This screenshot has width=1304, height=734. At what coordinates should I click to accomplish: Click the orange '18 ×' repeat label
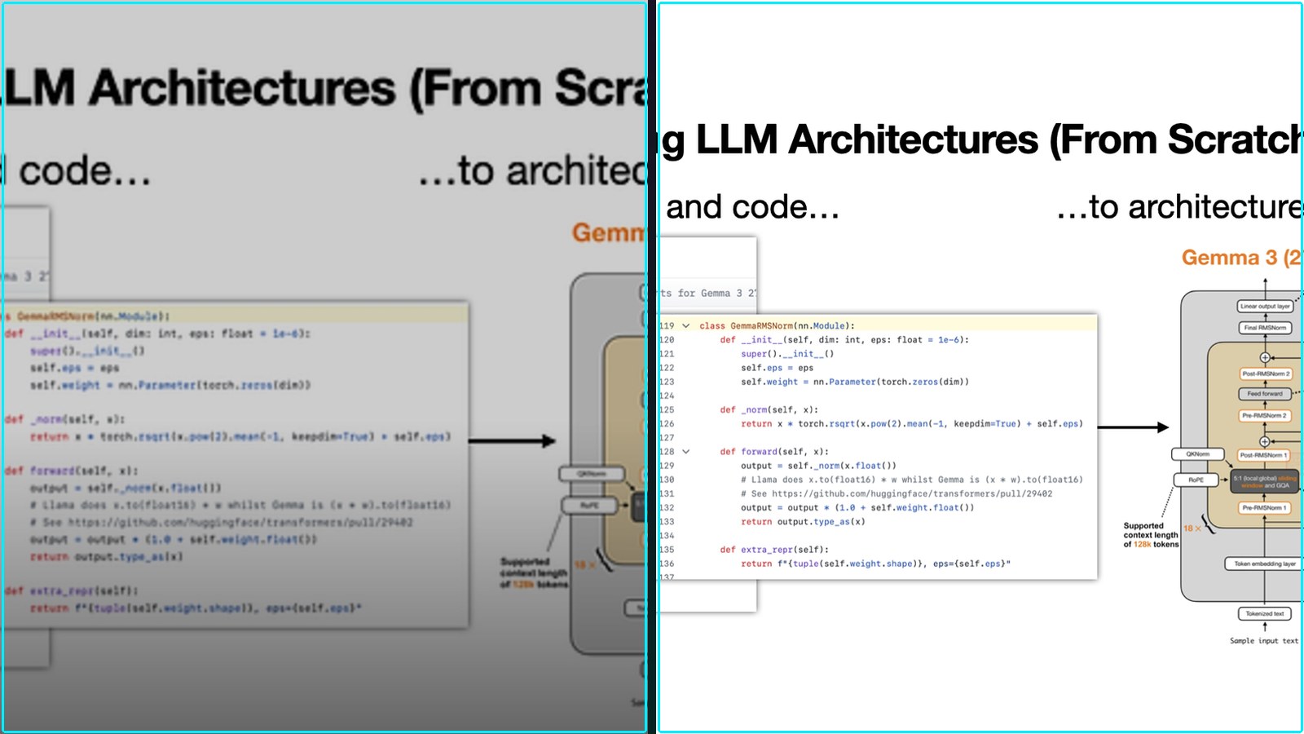click(1192, 528)
